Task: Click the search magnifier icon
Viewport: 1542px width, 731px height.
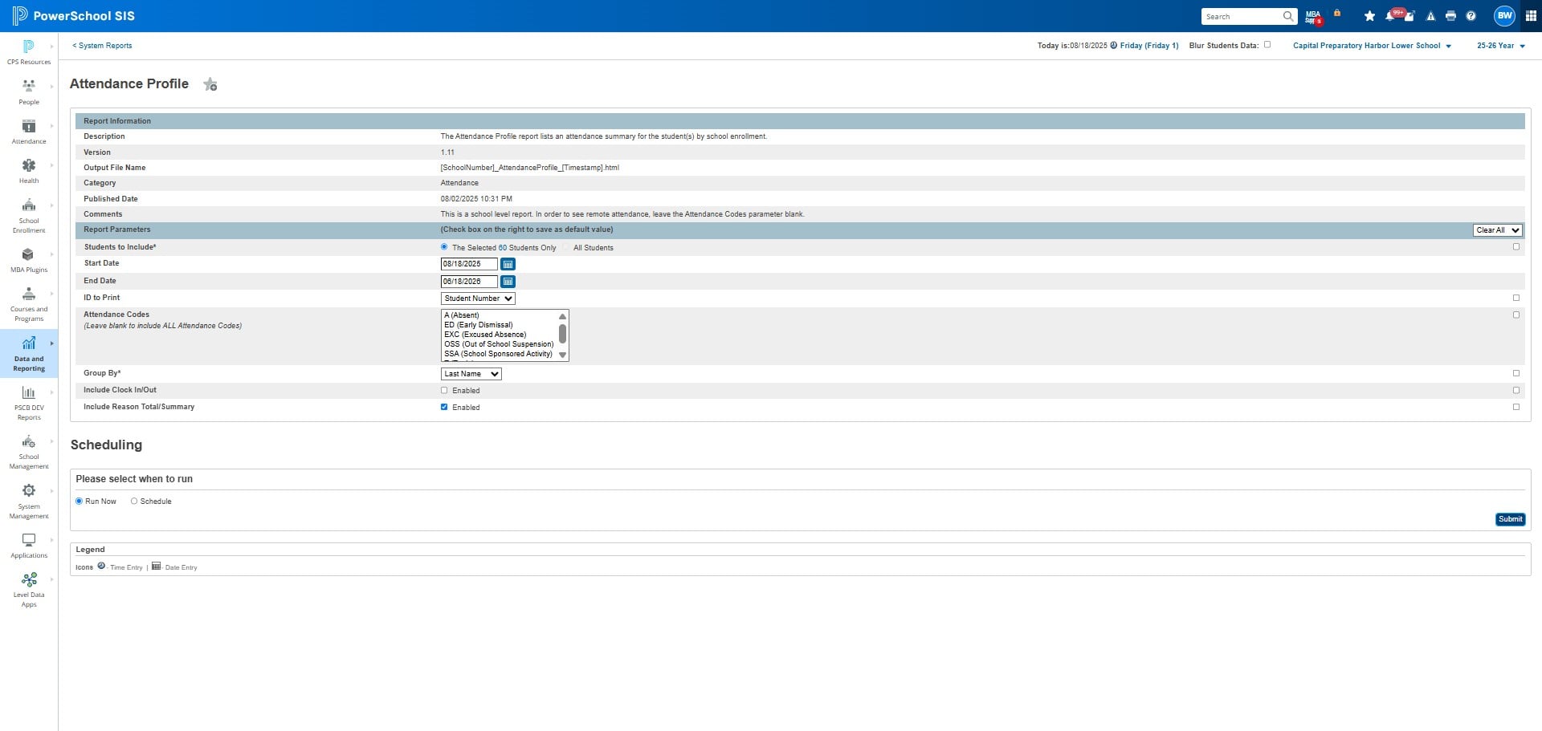Action: click(1288, 16)
